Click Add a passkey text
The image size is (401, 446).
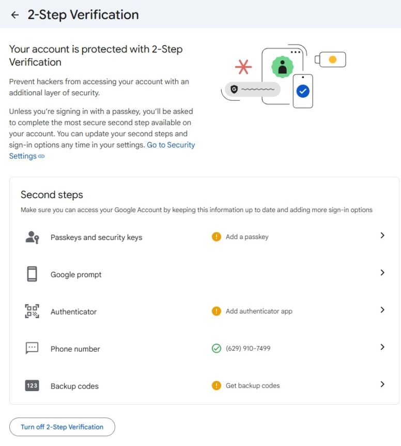(x=247, y=235)
